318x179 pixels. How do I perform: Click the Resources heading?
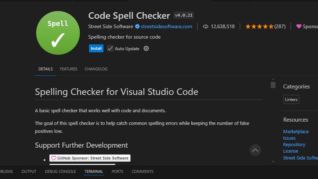click(x=296, y=120)
